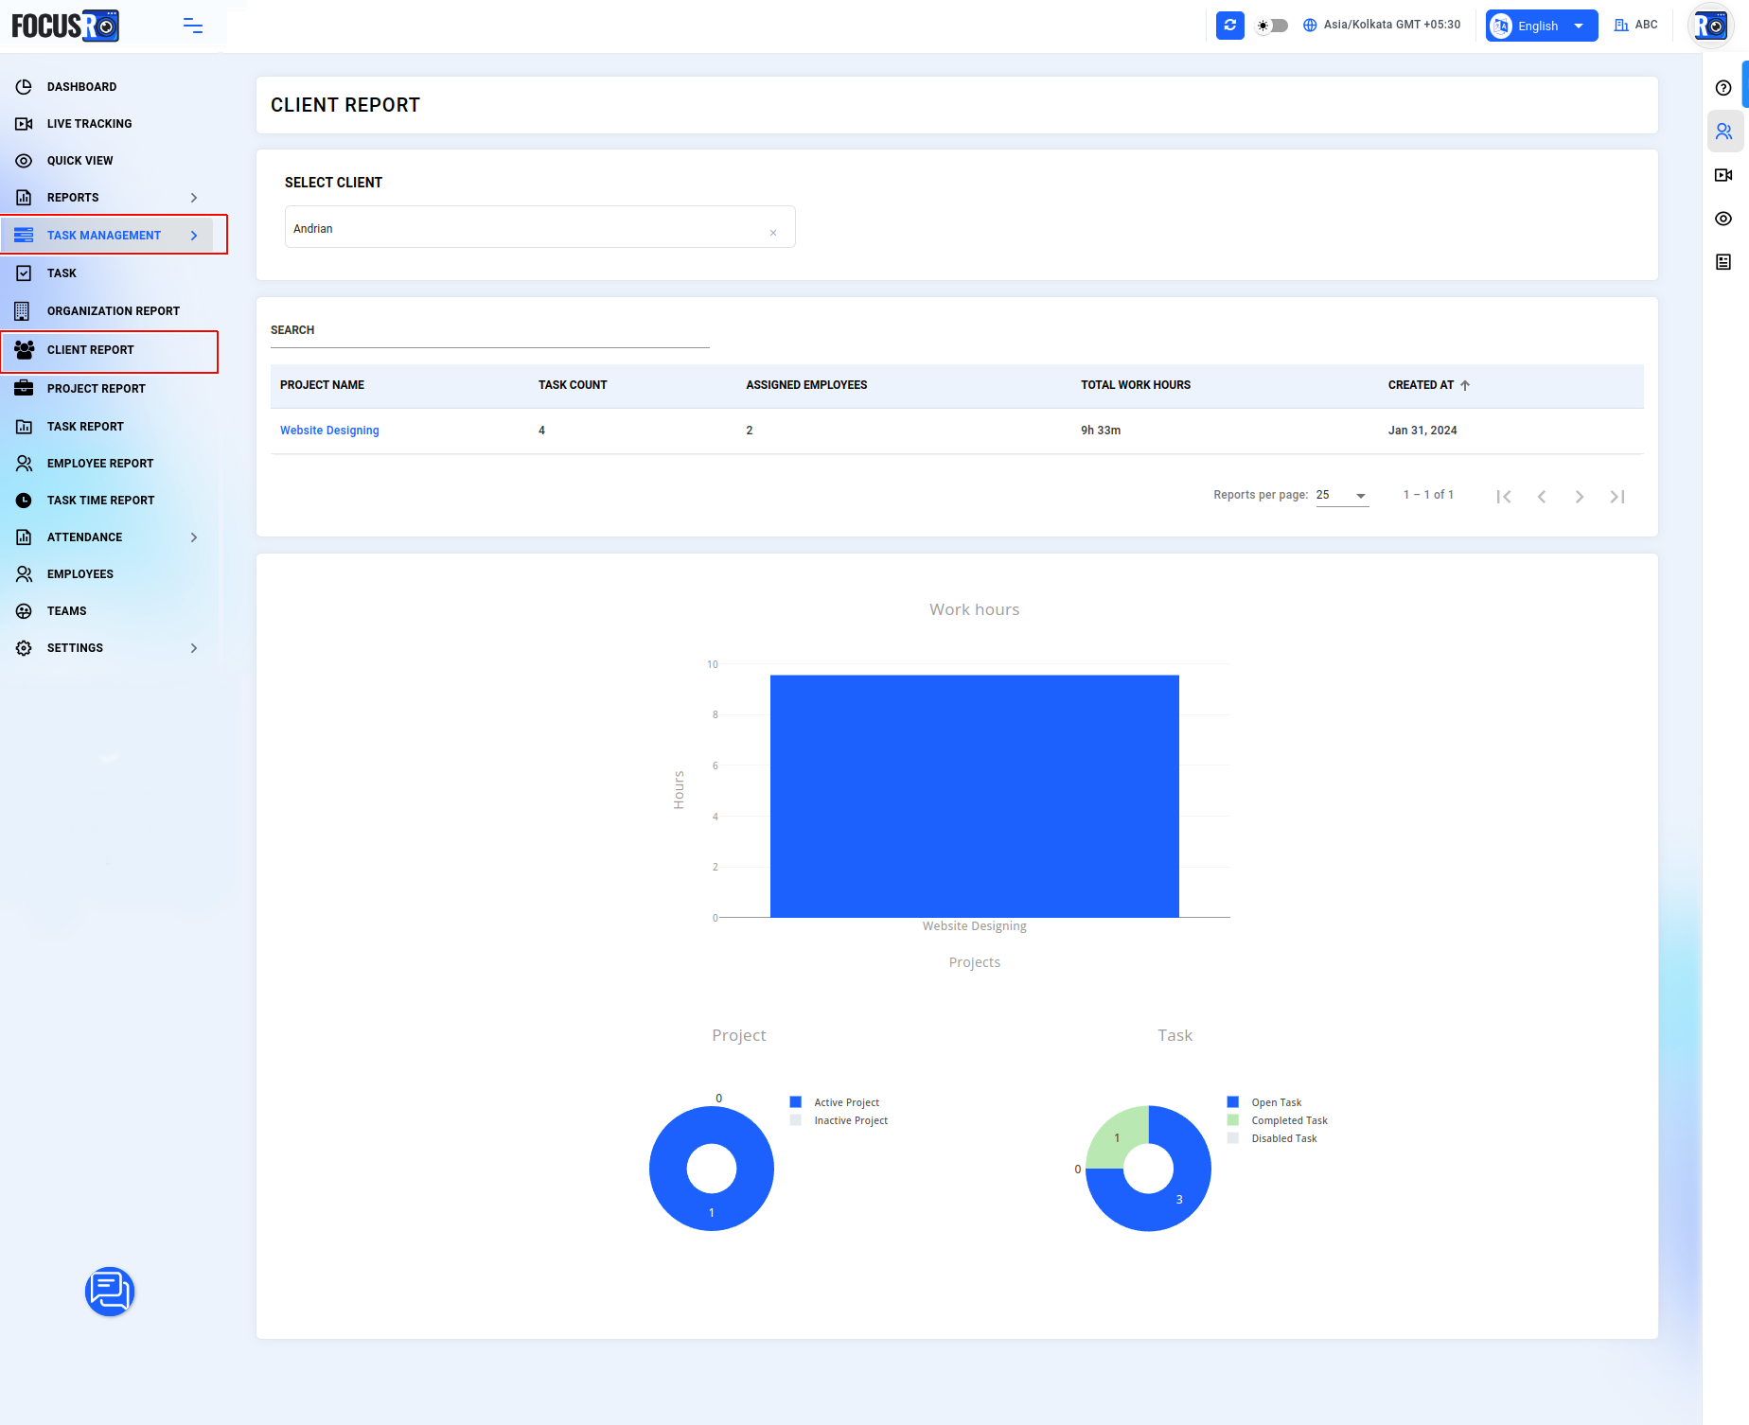
Task: Toggle Inactive Project legend swatch
Action: pyautogui.click(x=796, y=1120)
